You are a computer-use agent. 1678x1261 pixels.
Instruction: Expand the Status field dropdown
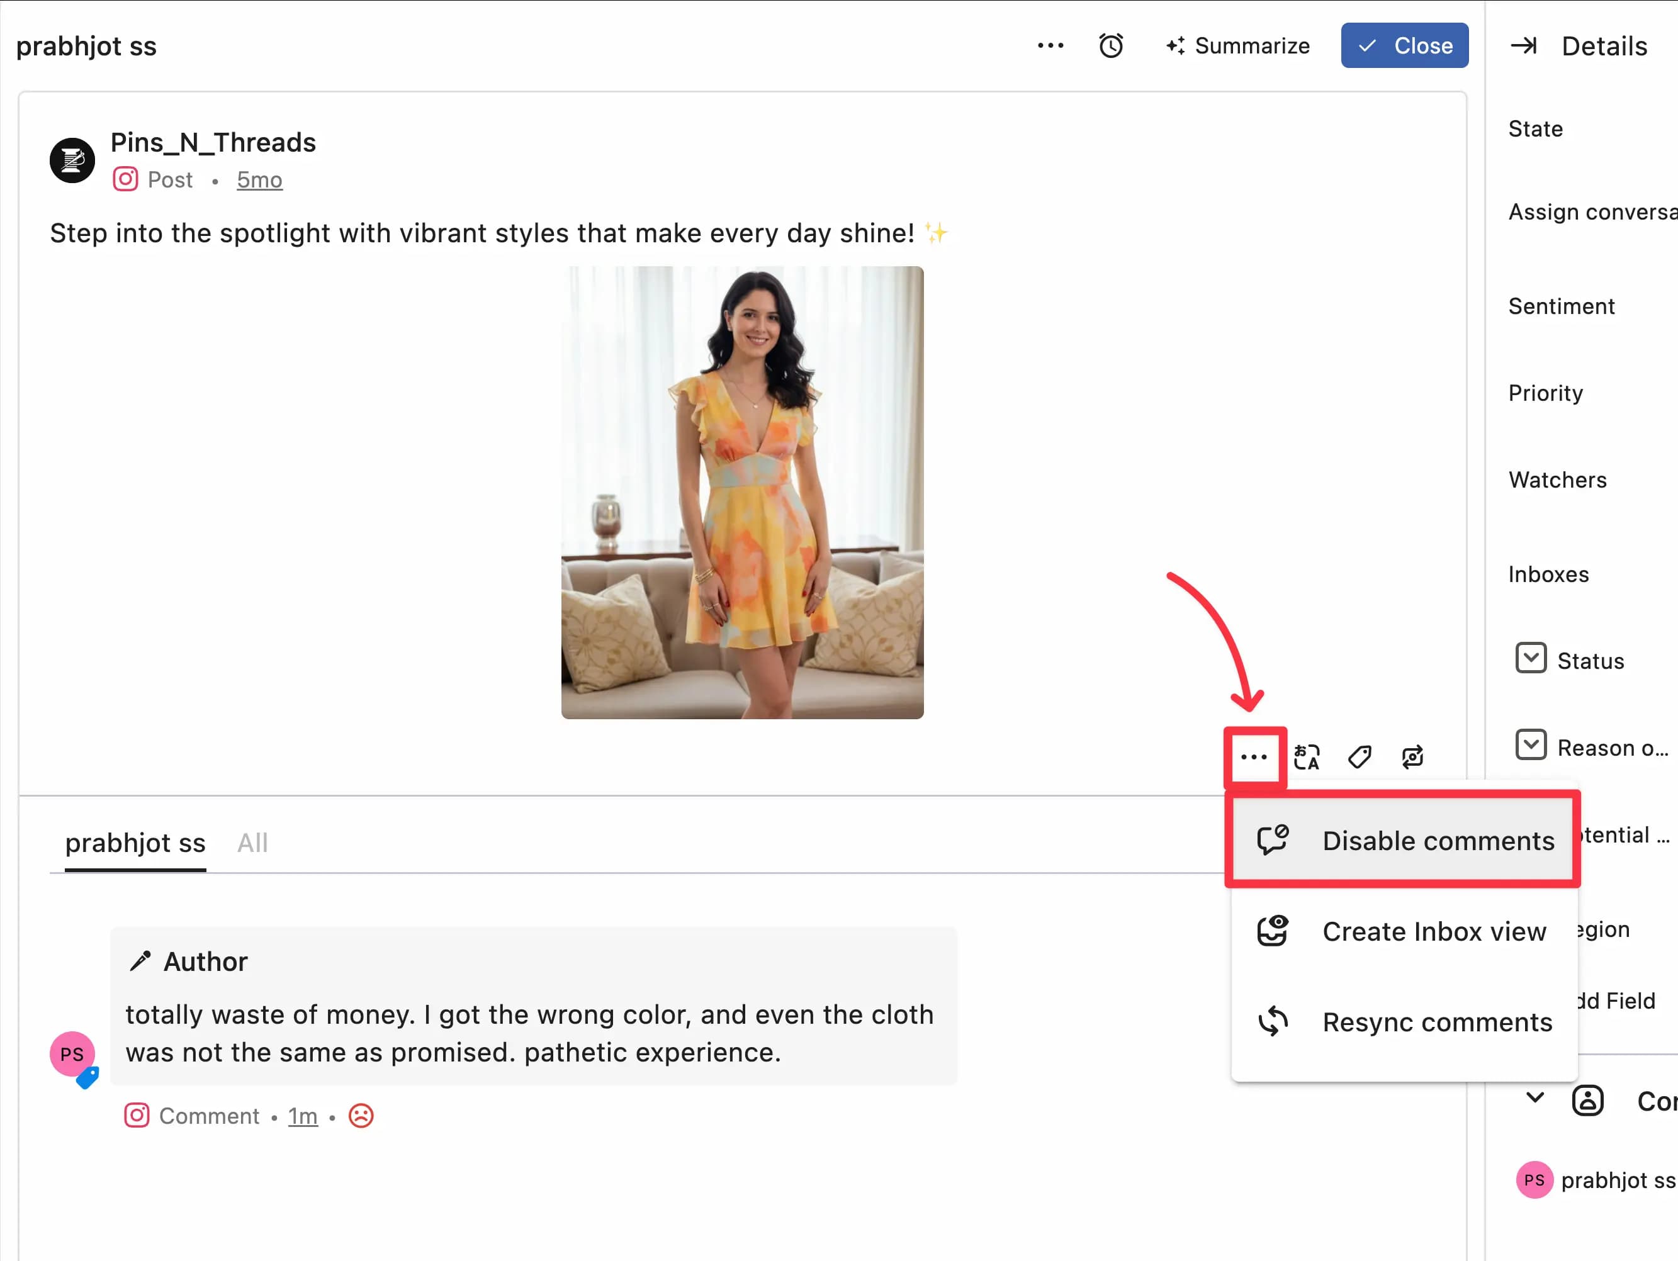[x=1531, y=658]
